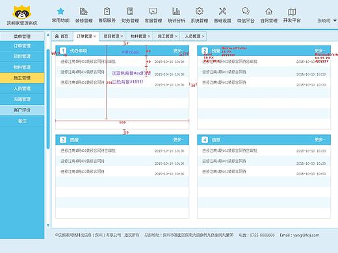Open 基础设置 tools icon
338x253 pixels.
(222, 11)
